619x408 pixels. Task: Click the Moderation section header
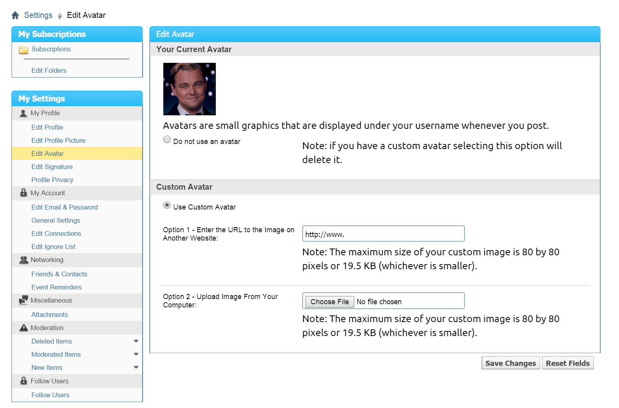(77, 328)
